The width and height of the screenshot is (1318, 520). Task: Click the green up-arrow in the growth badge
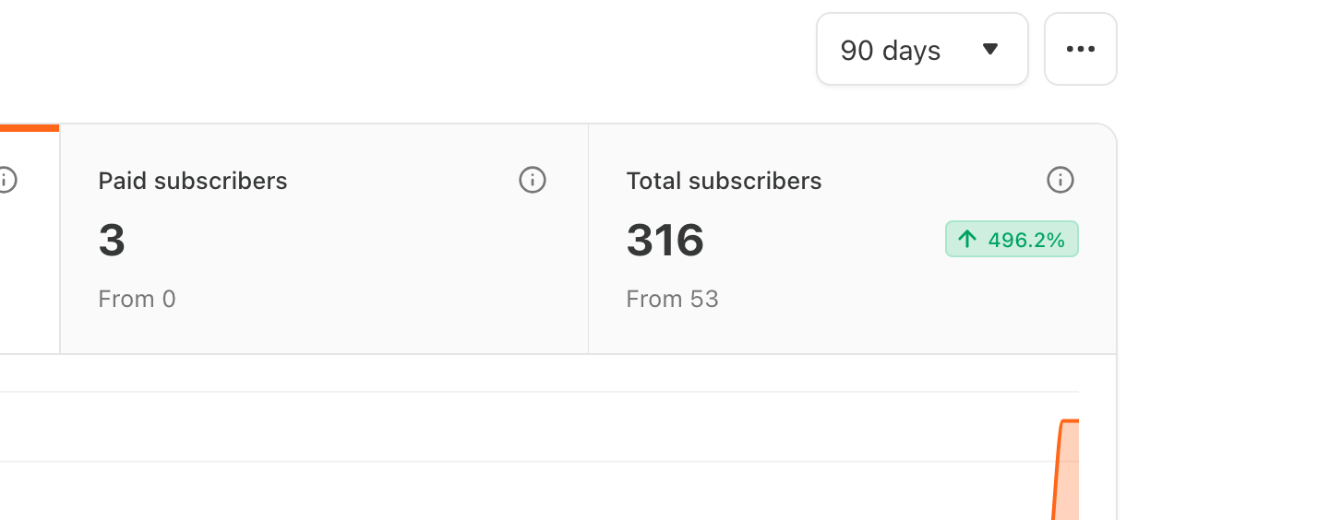(966, 240)
